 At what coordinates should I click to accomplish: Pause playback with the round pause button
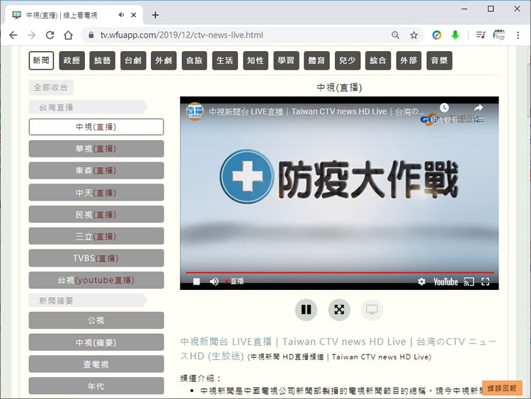click(306, 310)
